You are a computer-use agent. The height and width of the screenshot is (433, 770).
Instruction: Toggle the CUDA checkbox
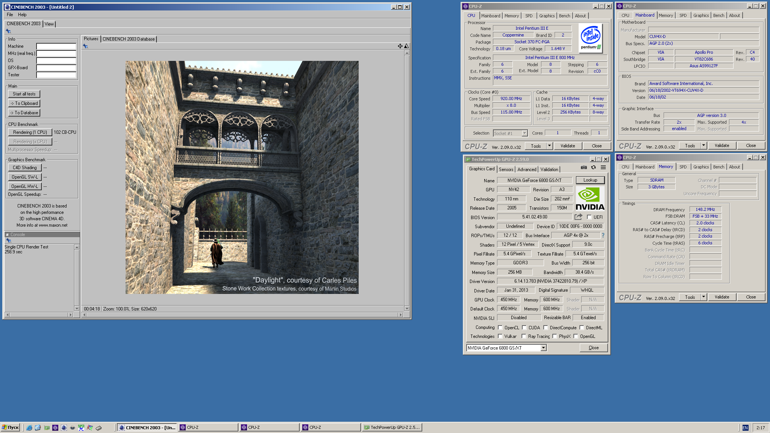click(x=524, y=328)
